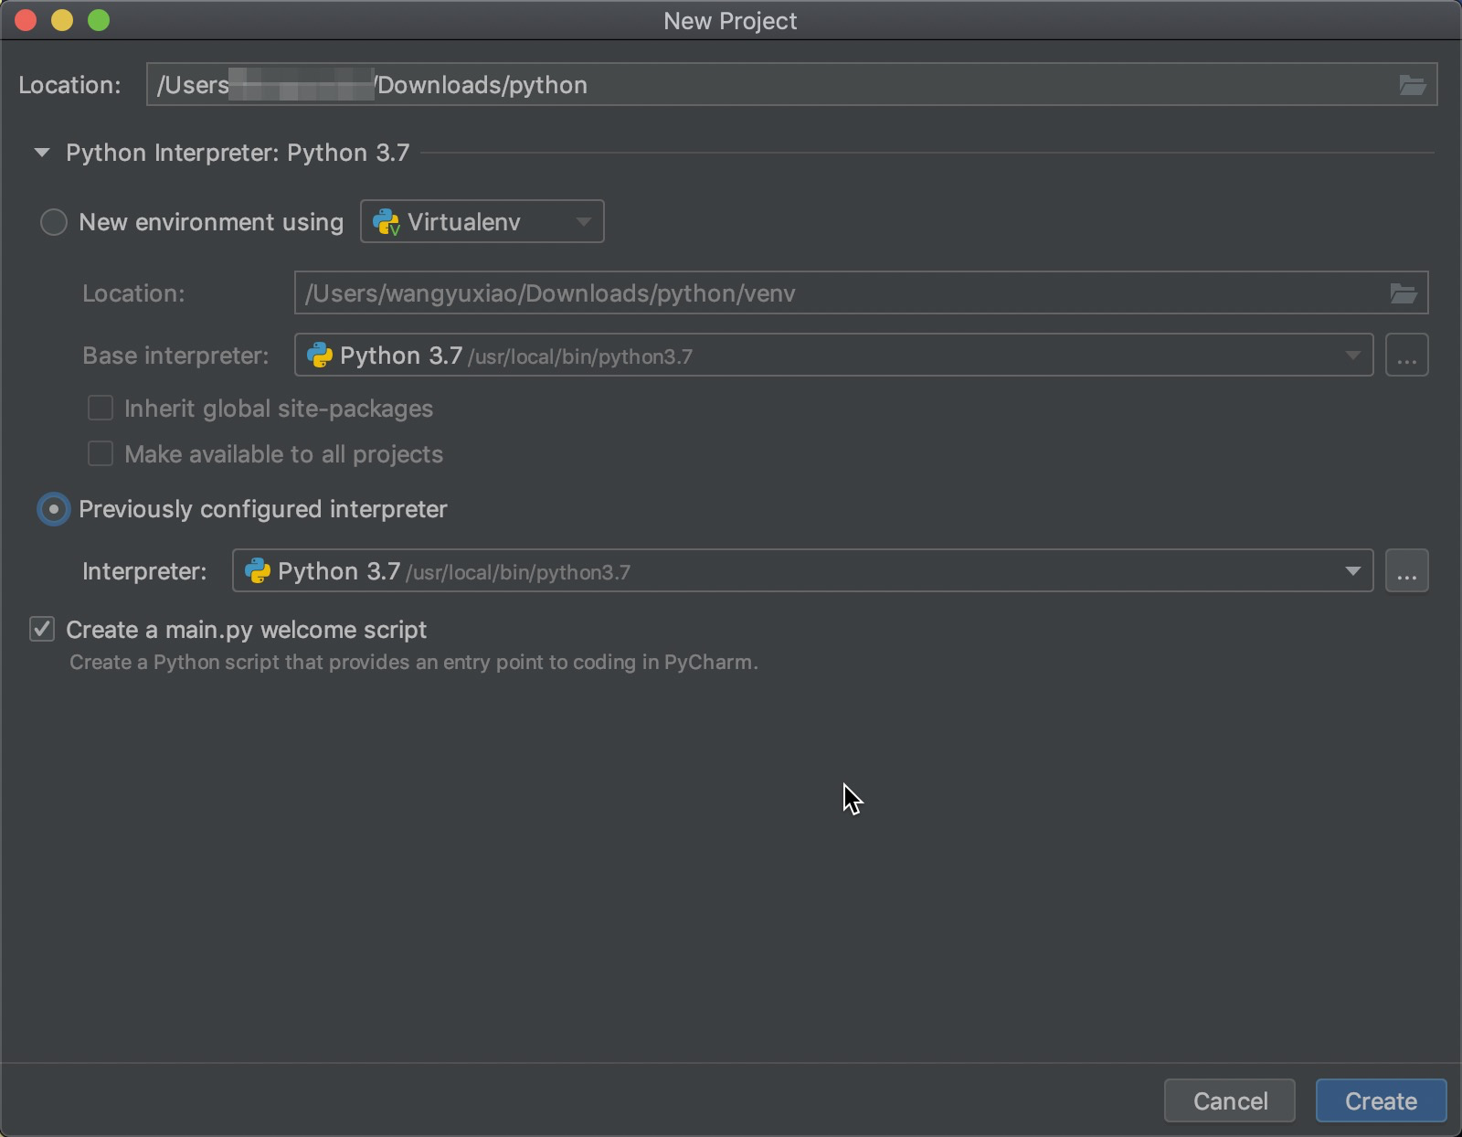Uncheck Create a main.py welcome script

click(43, 629)
